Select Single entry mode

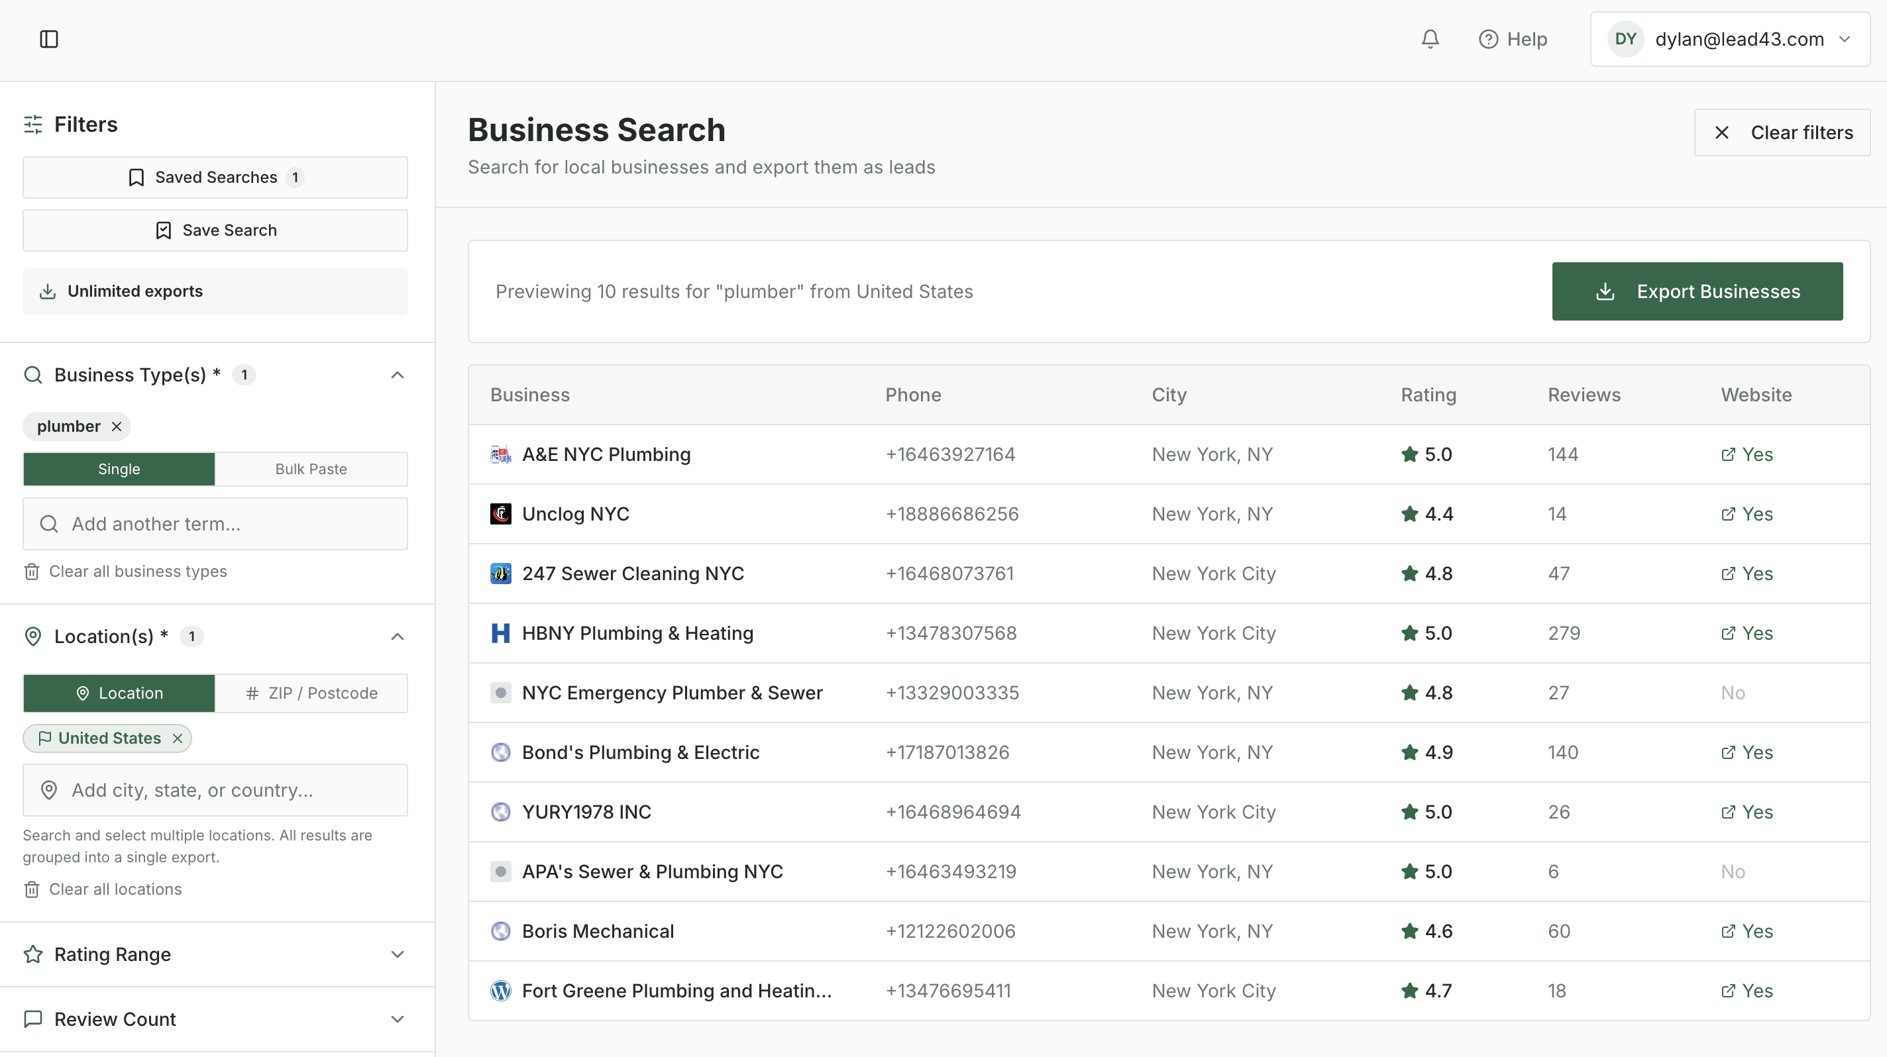[x=119, y=468]
